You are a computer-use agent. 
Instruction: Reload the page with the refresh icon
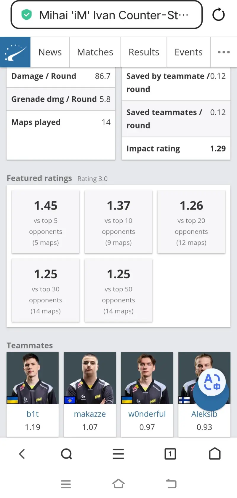point(218,15)
